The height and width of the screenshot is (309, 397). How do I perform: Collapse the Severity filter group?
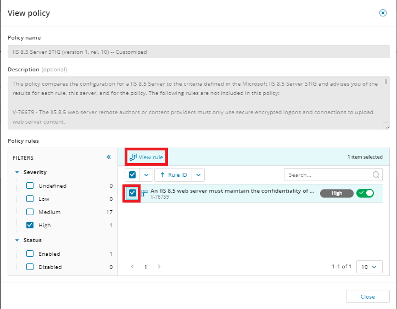[17, 172]
